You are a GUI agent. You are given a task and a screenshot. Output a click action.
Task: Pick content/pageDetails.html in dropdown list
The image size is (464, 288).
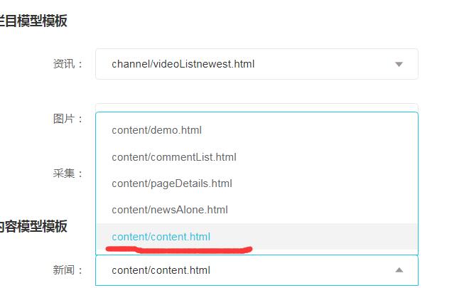click(172, 183)
